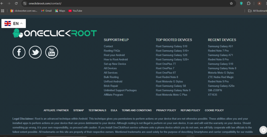267x137 pixels.
Task: Expand the EN language selector
Action: (14, 23)
